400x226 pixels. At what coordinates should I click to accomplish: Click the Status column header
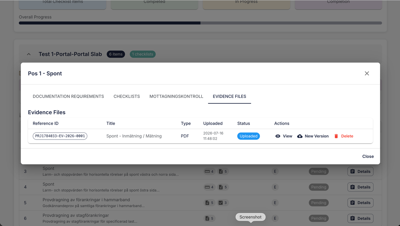tap(243, 123)
